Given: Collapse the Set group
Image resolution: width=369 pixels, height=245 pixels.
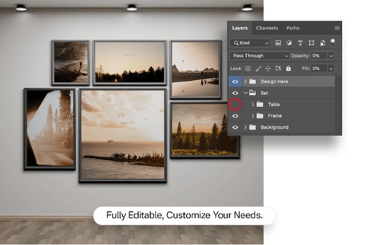Looking at the screenshot, I should tap(246, 93).
